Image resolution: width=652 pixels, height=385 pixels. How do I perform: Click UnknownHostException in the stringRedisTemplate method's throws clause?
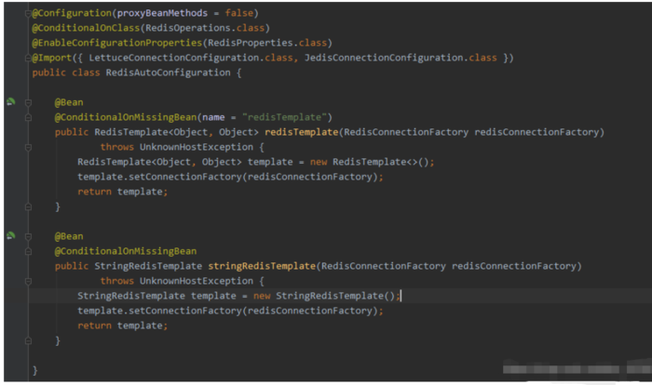197,281
